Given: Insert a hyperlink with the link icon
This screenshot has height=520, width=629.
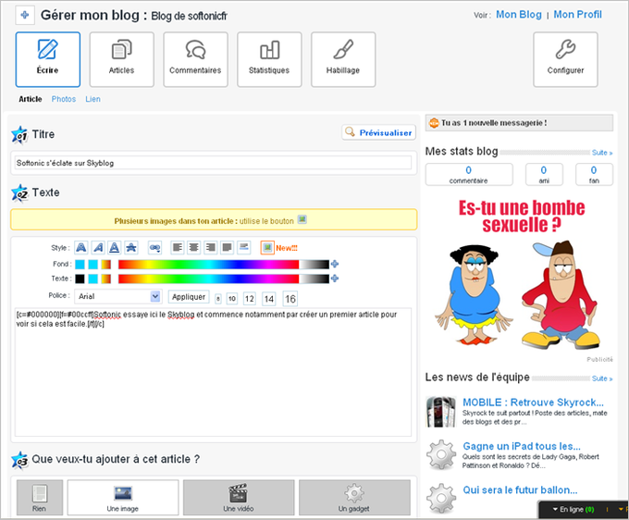Looking at the screenshot, I should (x=154, y=248).
